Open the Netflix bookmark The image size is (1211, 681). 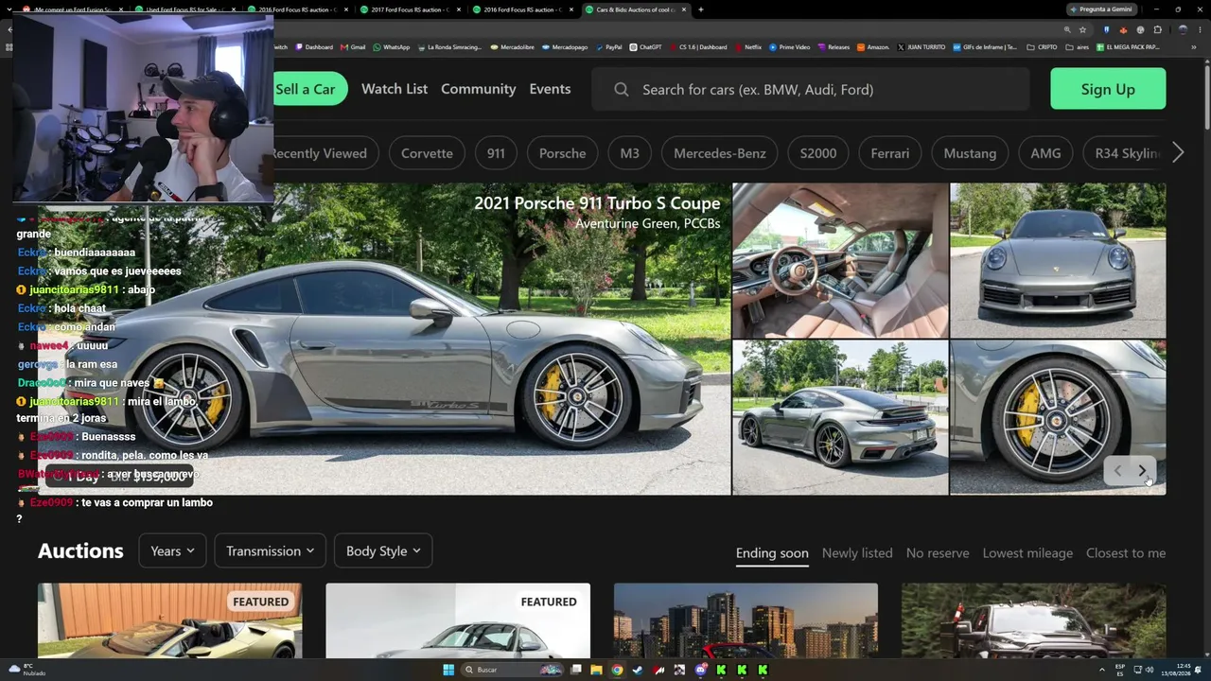(747, 47)
